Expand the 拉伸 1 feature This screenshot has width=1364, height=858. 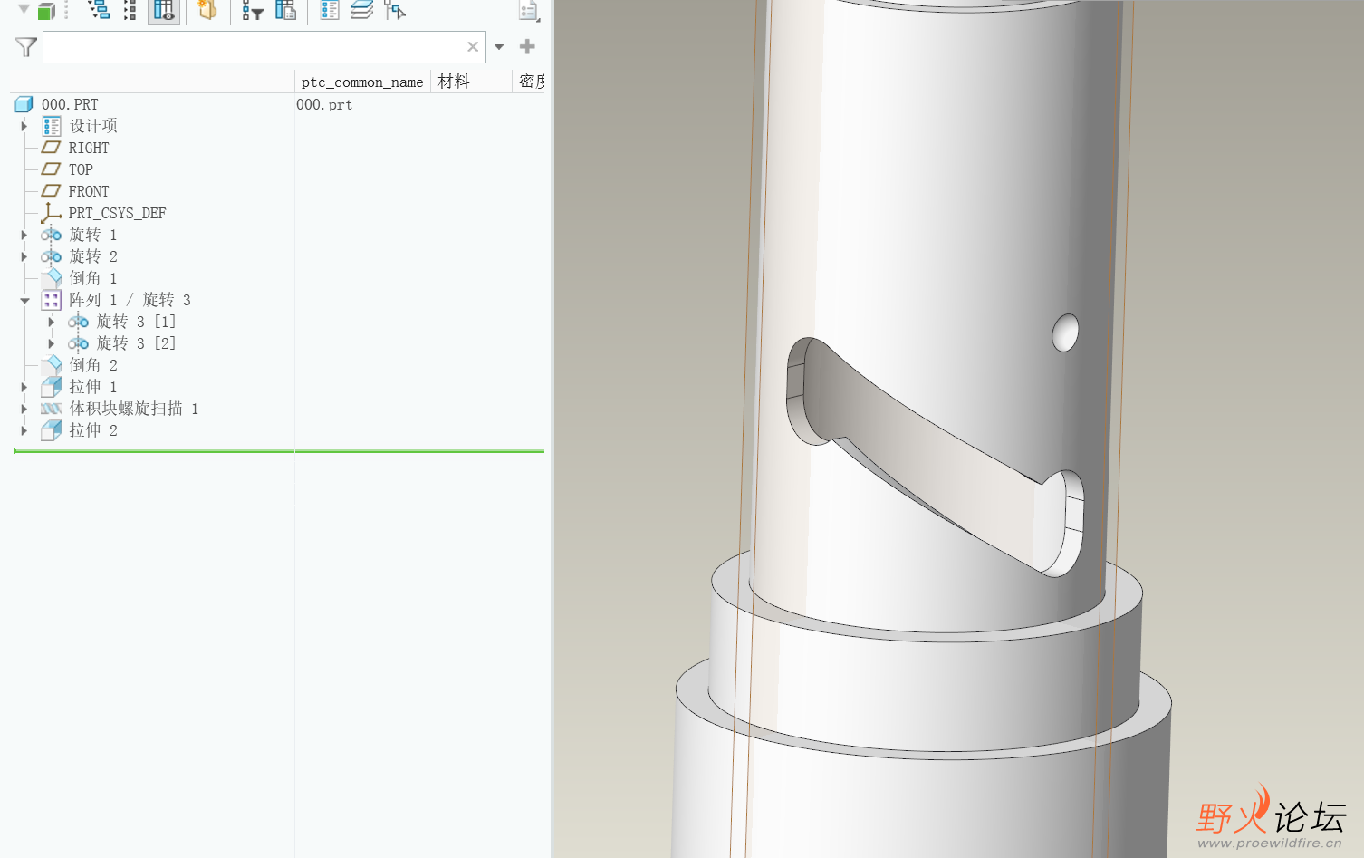24,387
